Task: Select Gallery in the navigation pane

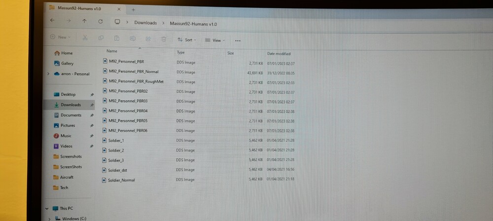Action: click(x=64, y=63)
